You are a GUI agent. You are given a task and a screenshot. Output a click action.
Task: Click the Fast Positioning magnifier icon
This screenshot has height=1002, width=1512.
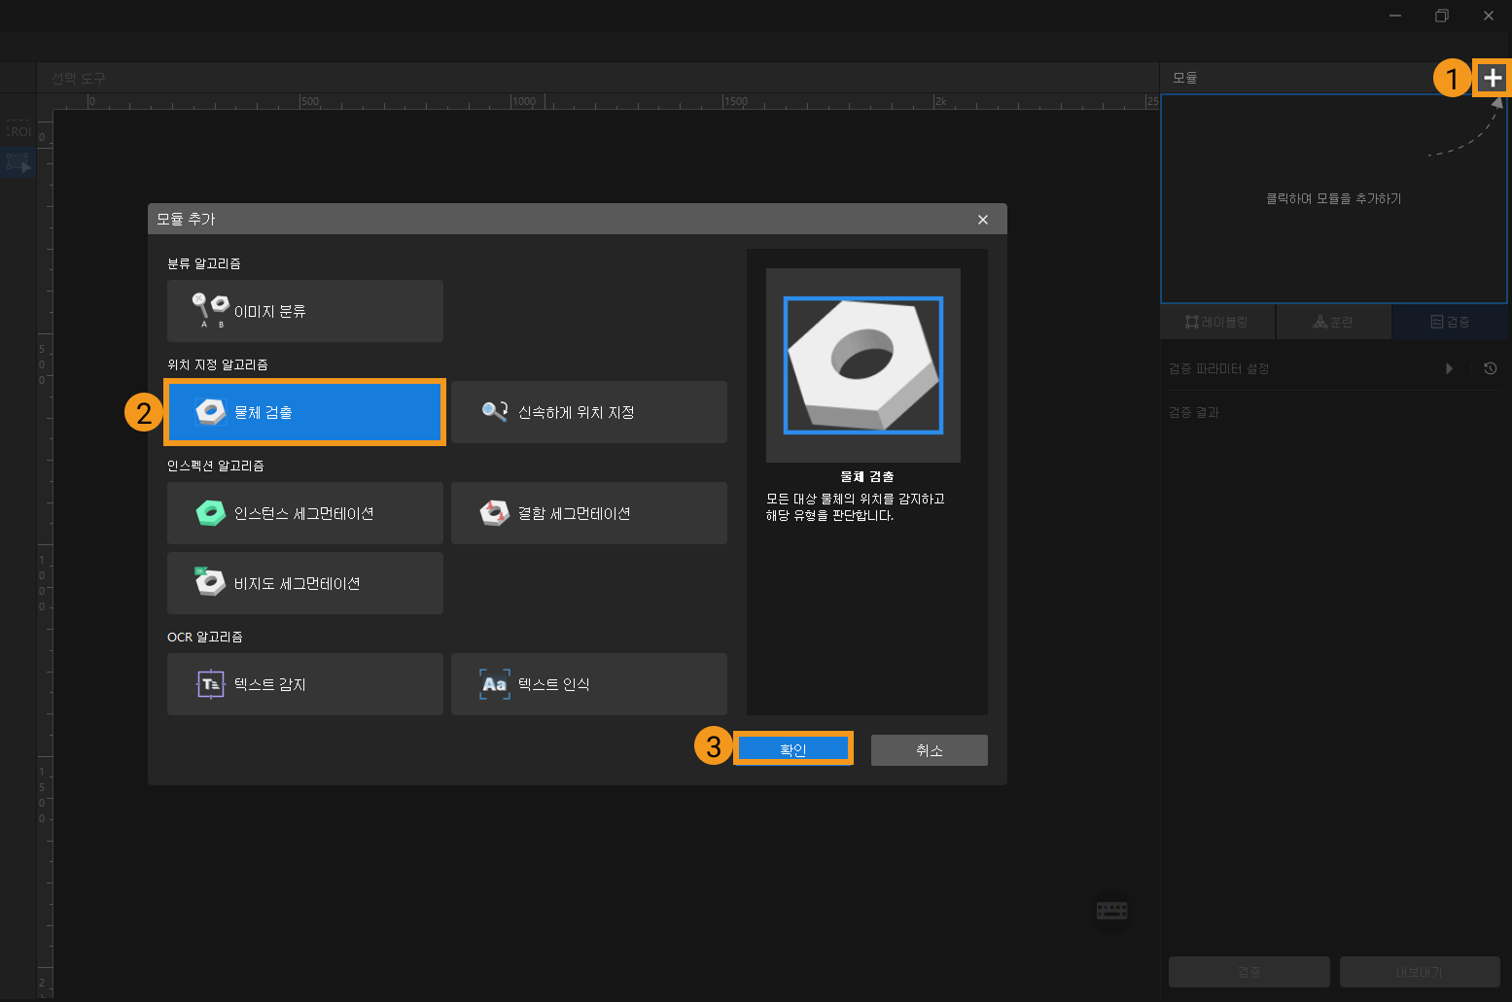point(495,411)
